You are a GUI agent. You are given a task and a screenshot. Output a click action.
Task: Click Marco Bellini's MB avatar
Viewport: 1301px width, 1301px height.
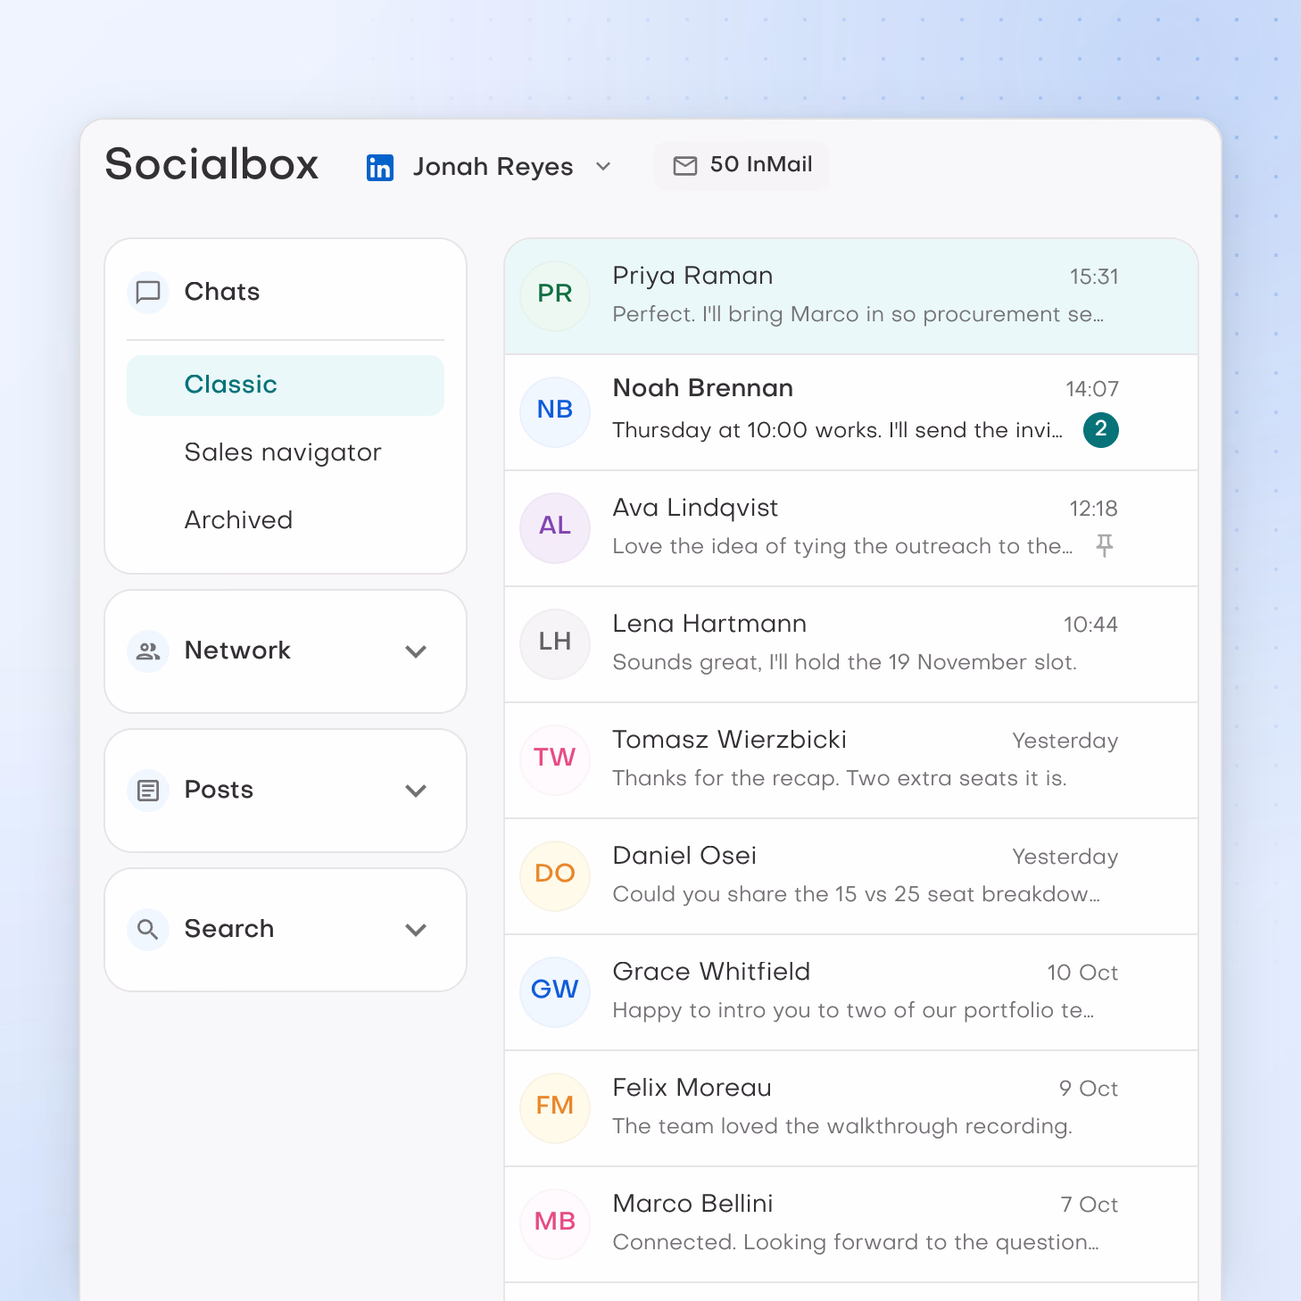[555, 1223]
